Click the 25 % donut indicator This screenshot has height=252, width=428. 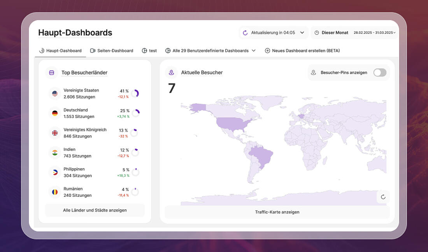pyautogui.click(x=136, y=113)
